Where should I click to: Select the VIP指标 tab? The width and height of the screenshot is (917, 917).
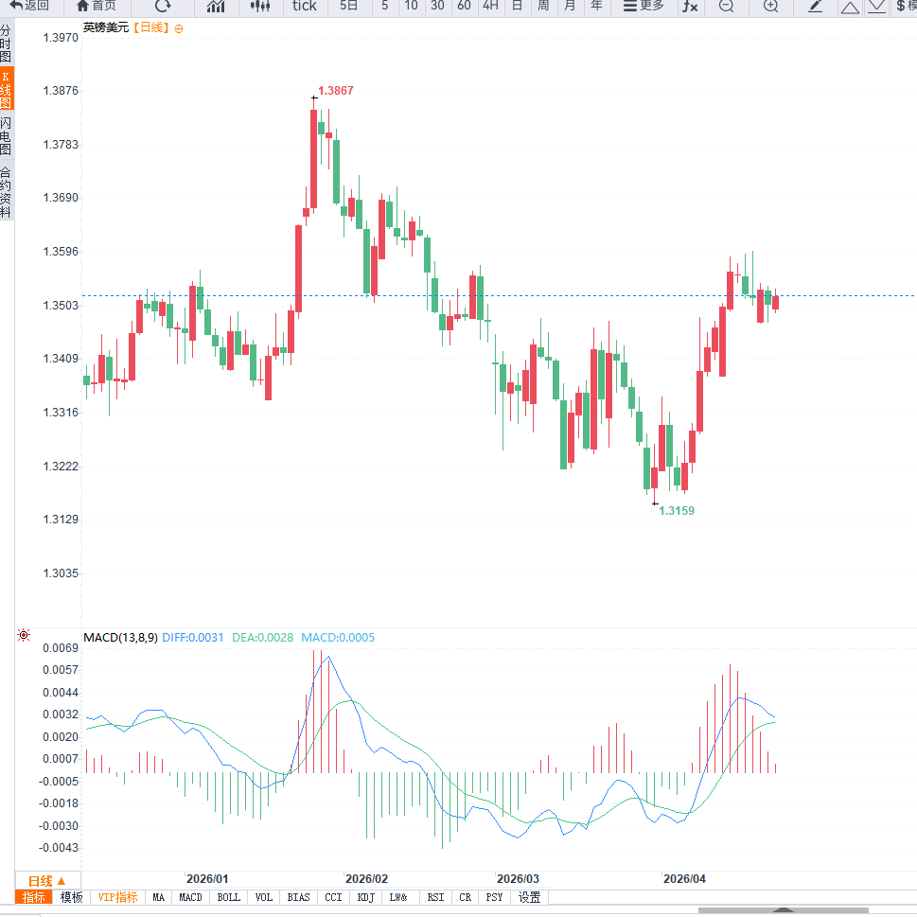[x=117, y=897]
